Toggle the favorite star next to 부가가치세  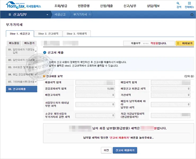click(x=90, y=14)
